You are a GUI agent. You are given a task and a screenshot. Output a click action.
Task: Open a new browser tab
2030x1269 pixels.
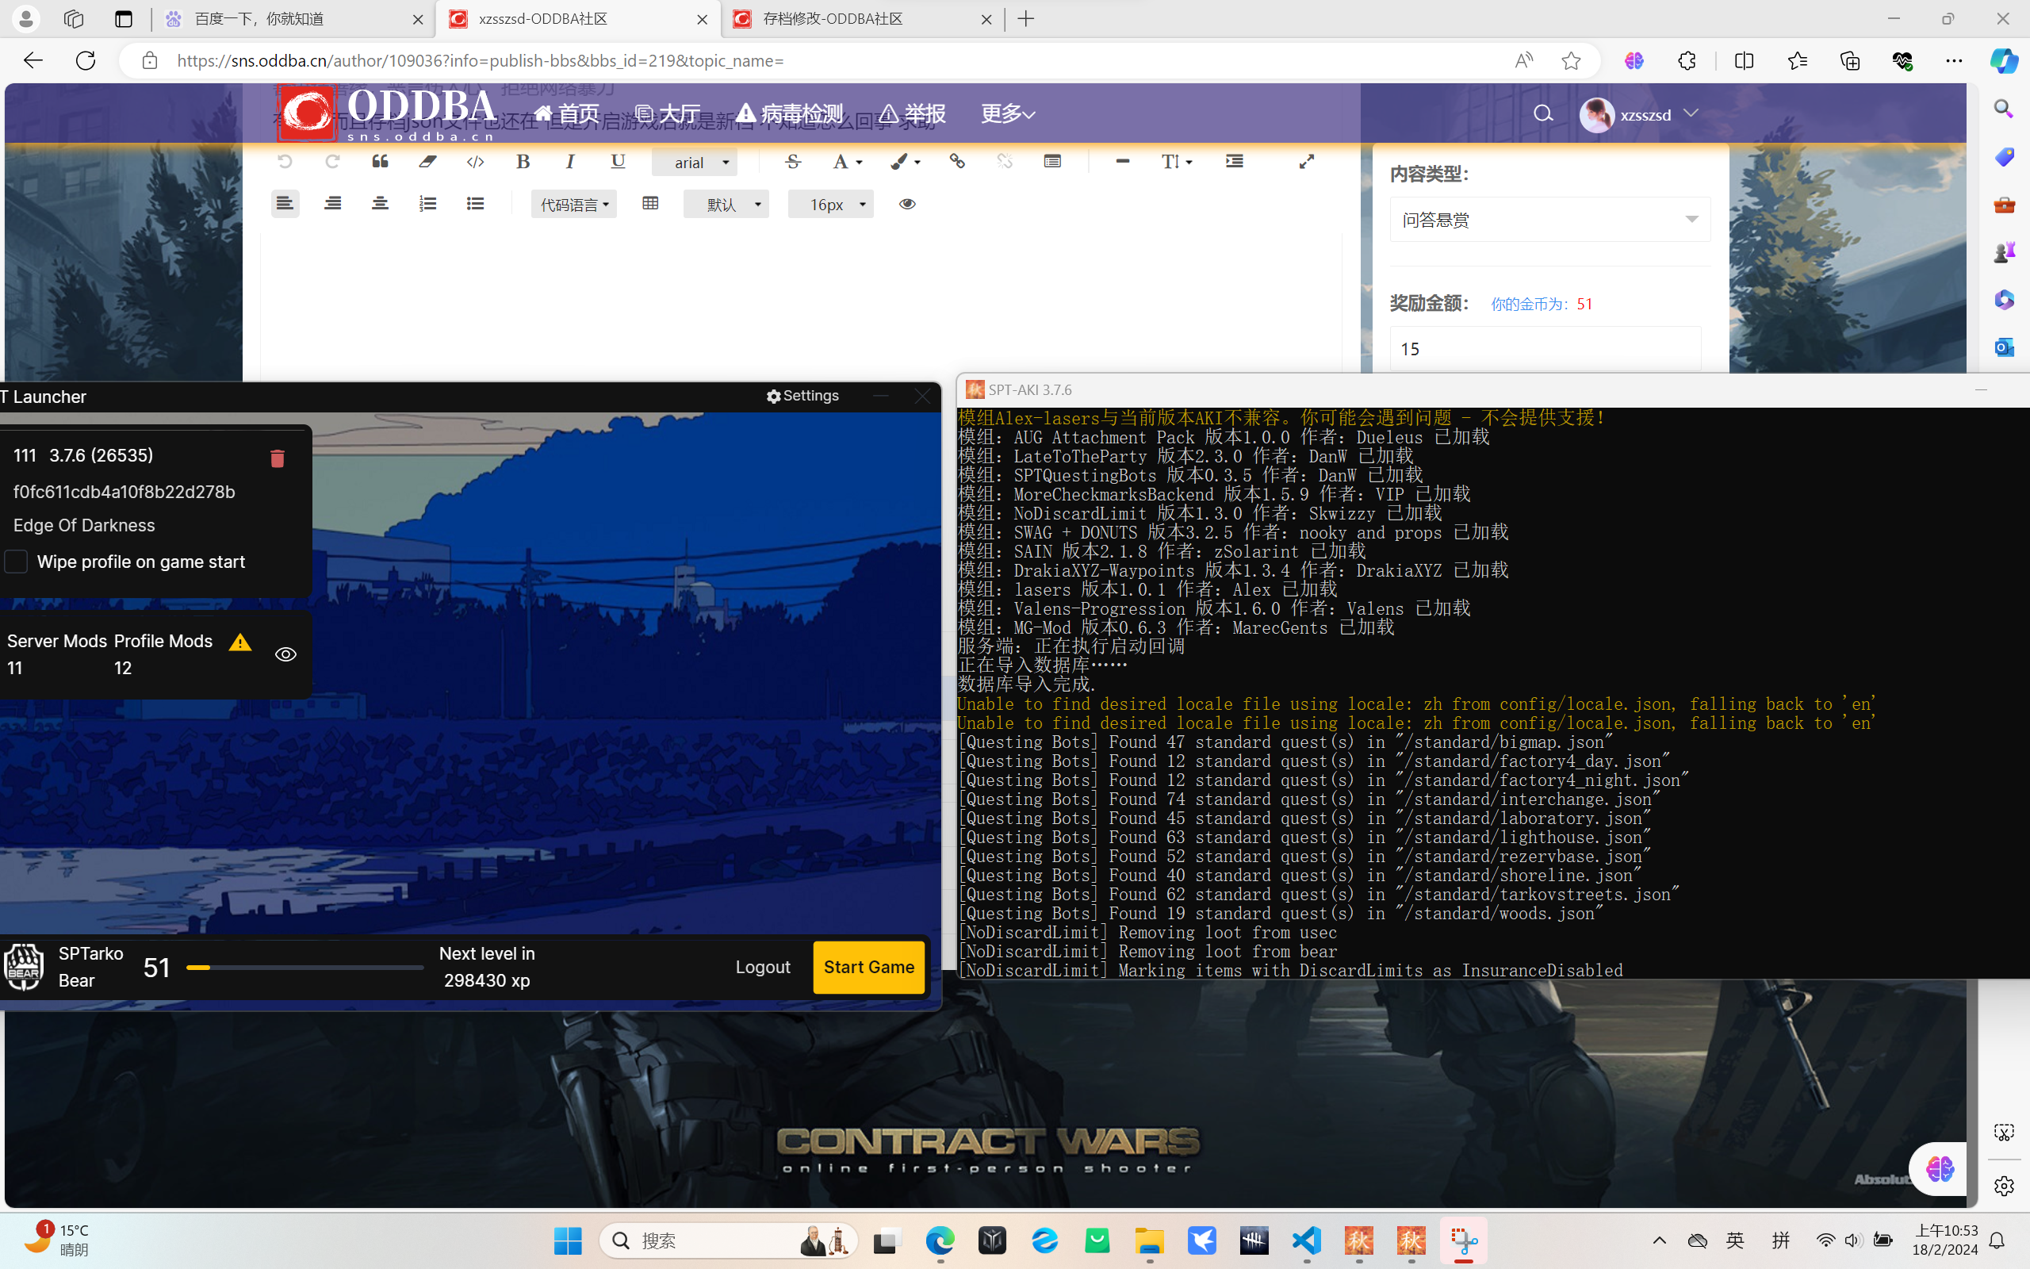[x=1026, y=18]
